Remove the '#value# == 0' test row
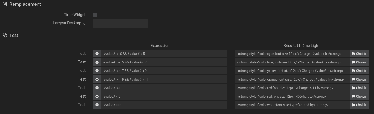Screen dimensions: 374x114 tap(97, 105)
